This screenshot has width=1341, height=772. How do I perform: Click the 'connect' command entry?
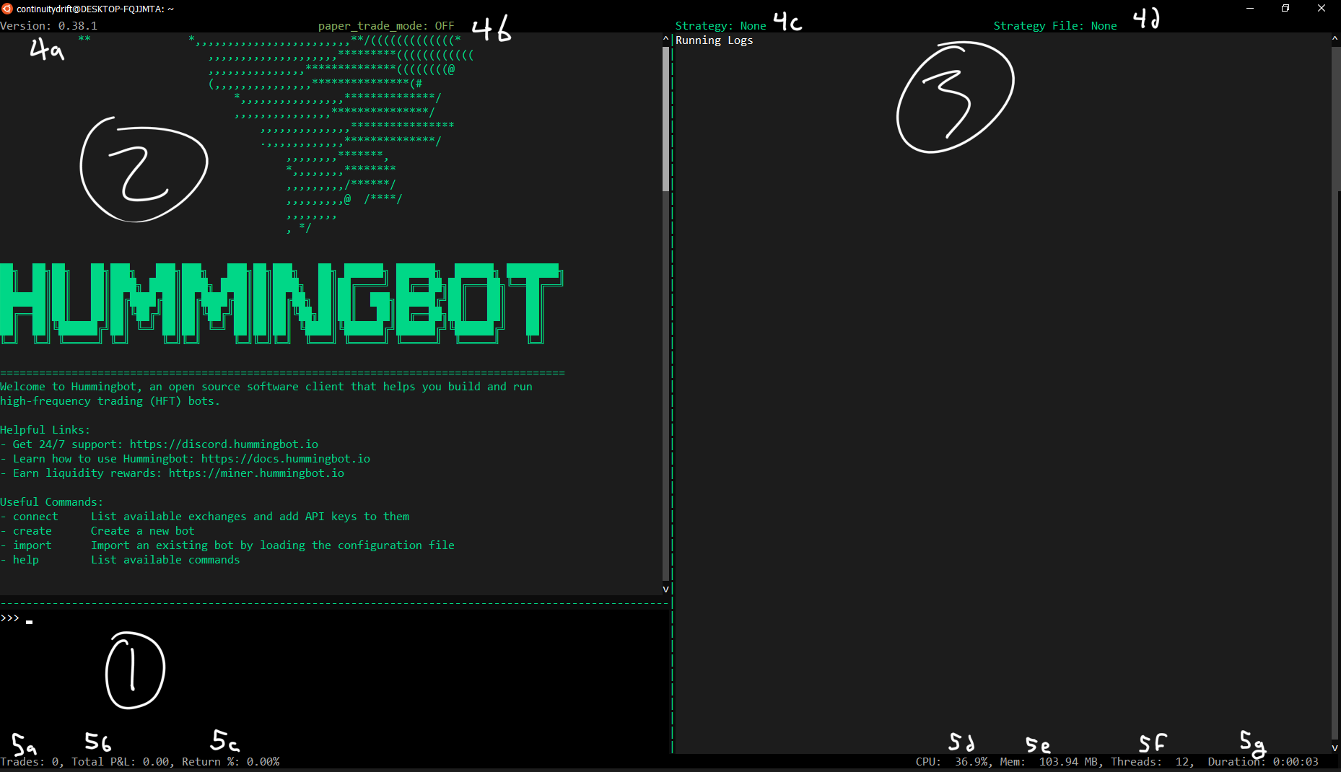35,517
